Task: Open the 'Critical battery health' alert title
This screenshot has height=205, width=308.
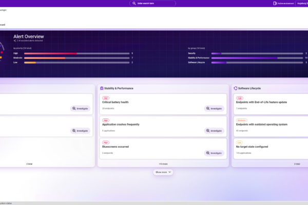Action: [115, 102]
